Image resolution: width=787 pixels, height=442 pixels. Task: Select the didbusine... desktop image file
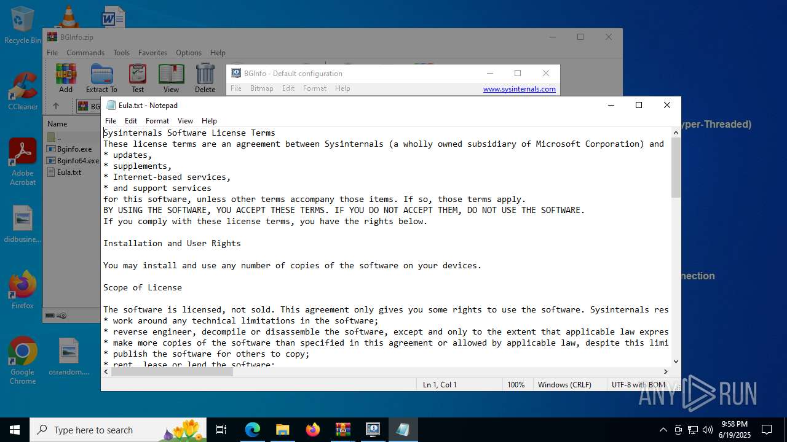pyautogui.click(x=23, y=225)
